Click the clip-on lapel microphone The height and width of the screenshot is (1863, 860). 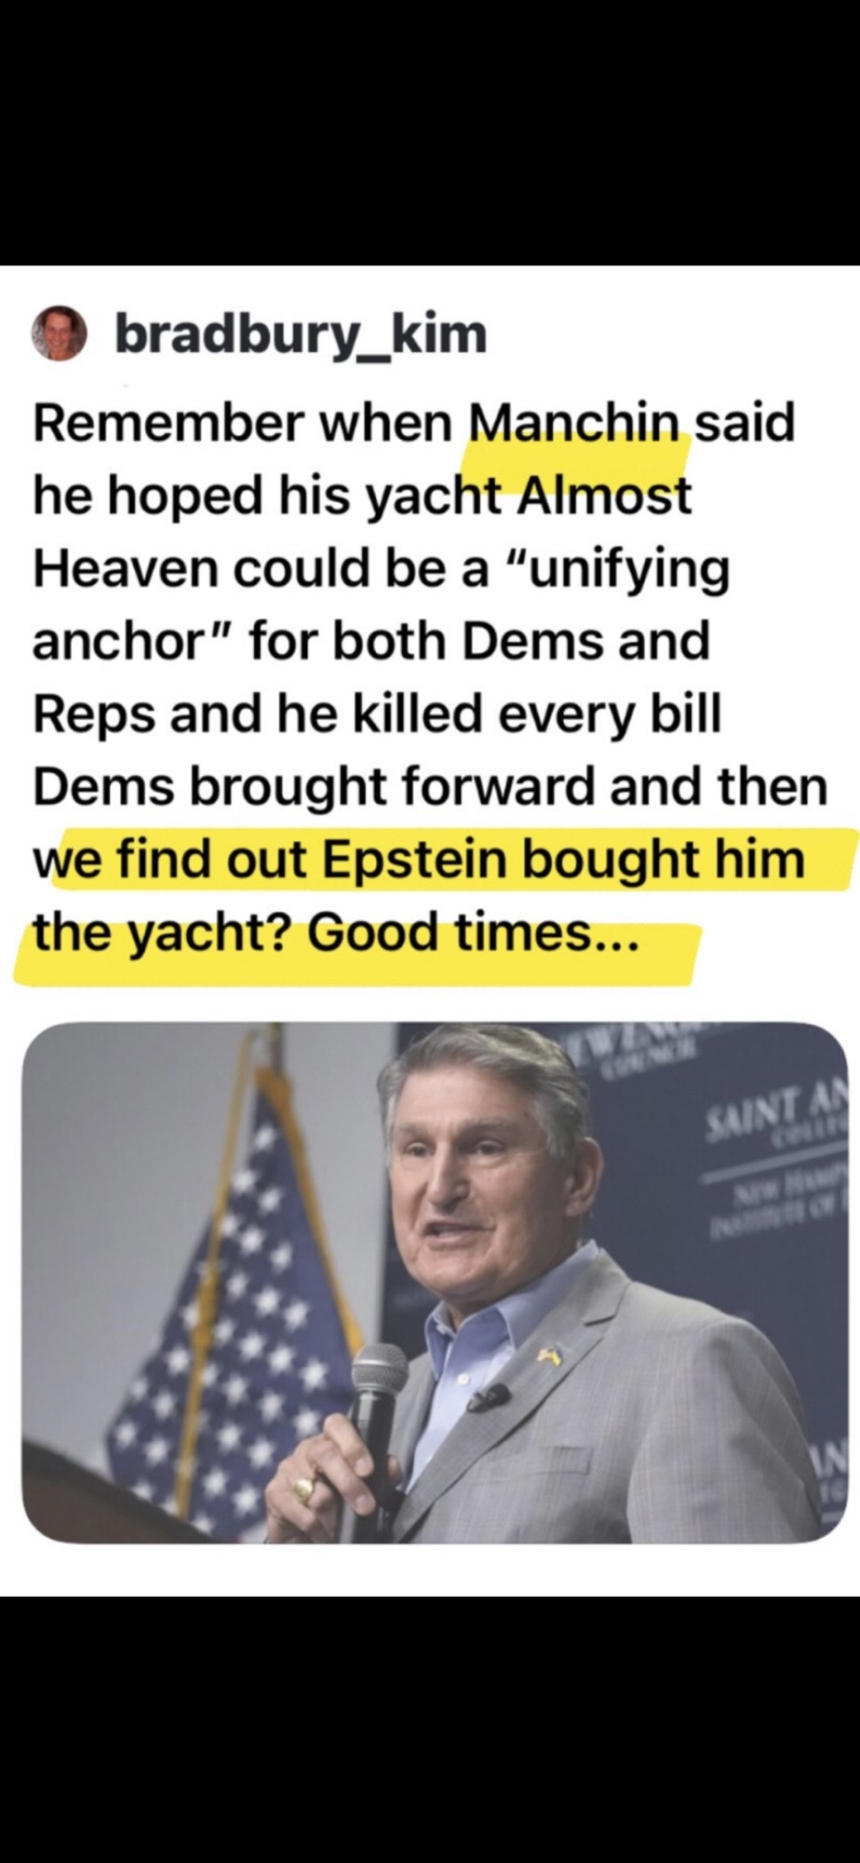[488, 1397]
